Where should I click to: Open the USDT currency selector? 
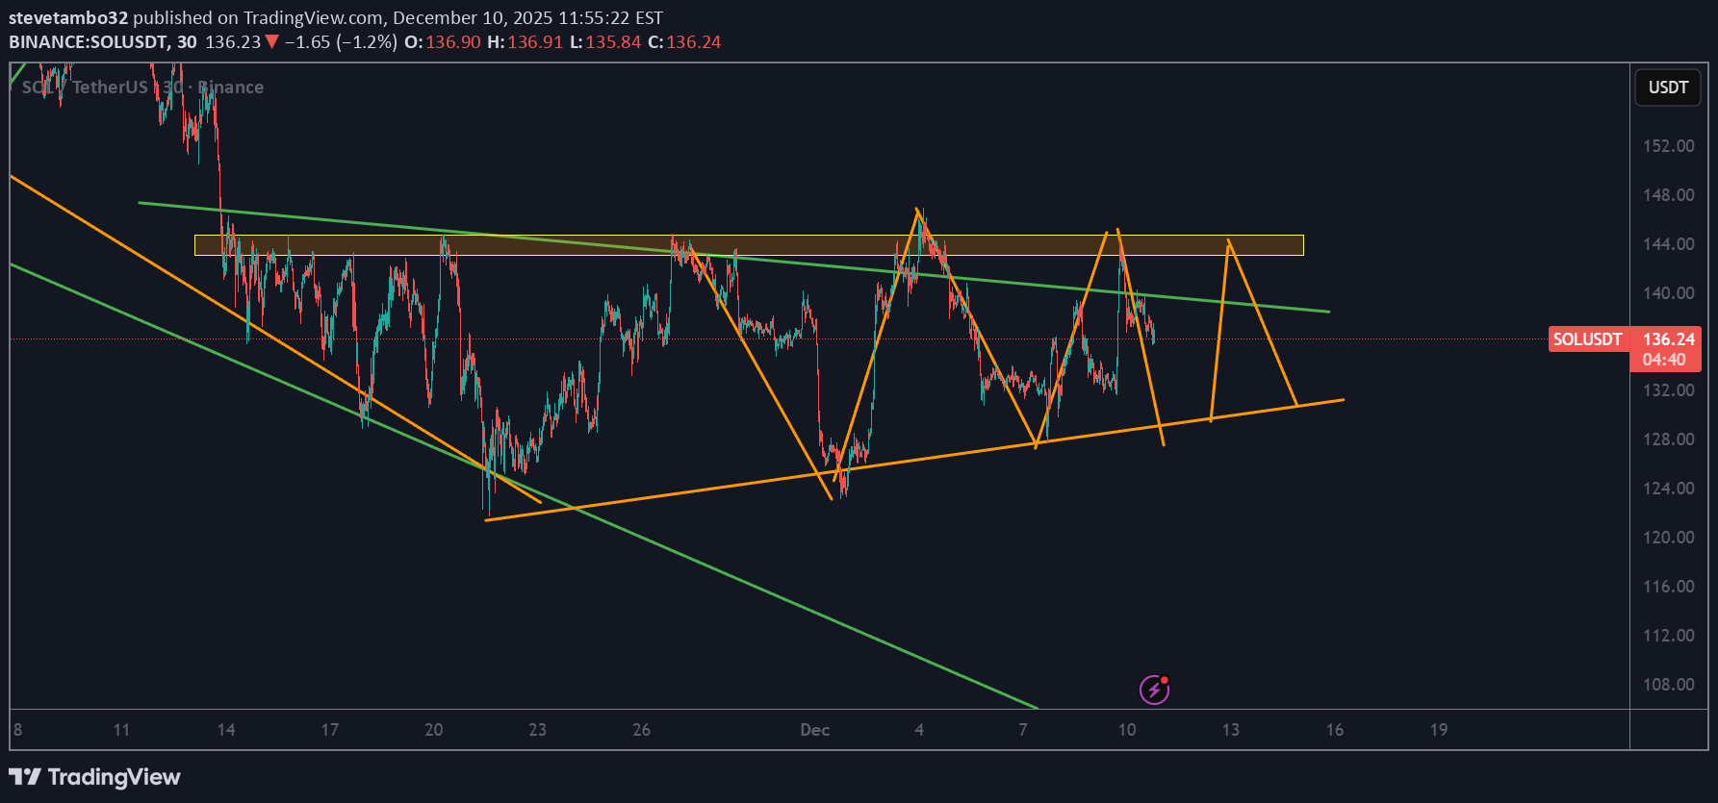[1667, 88]
